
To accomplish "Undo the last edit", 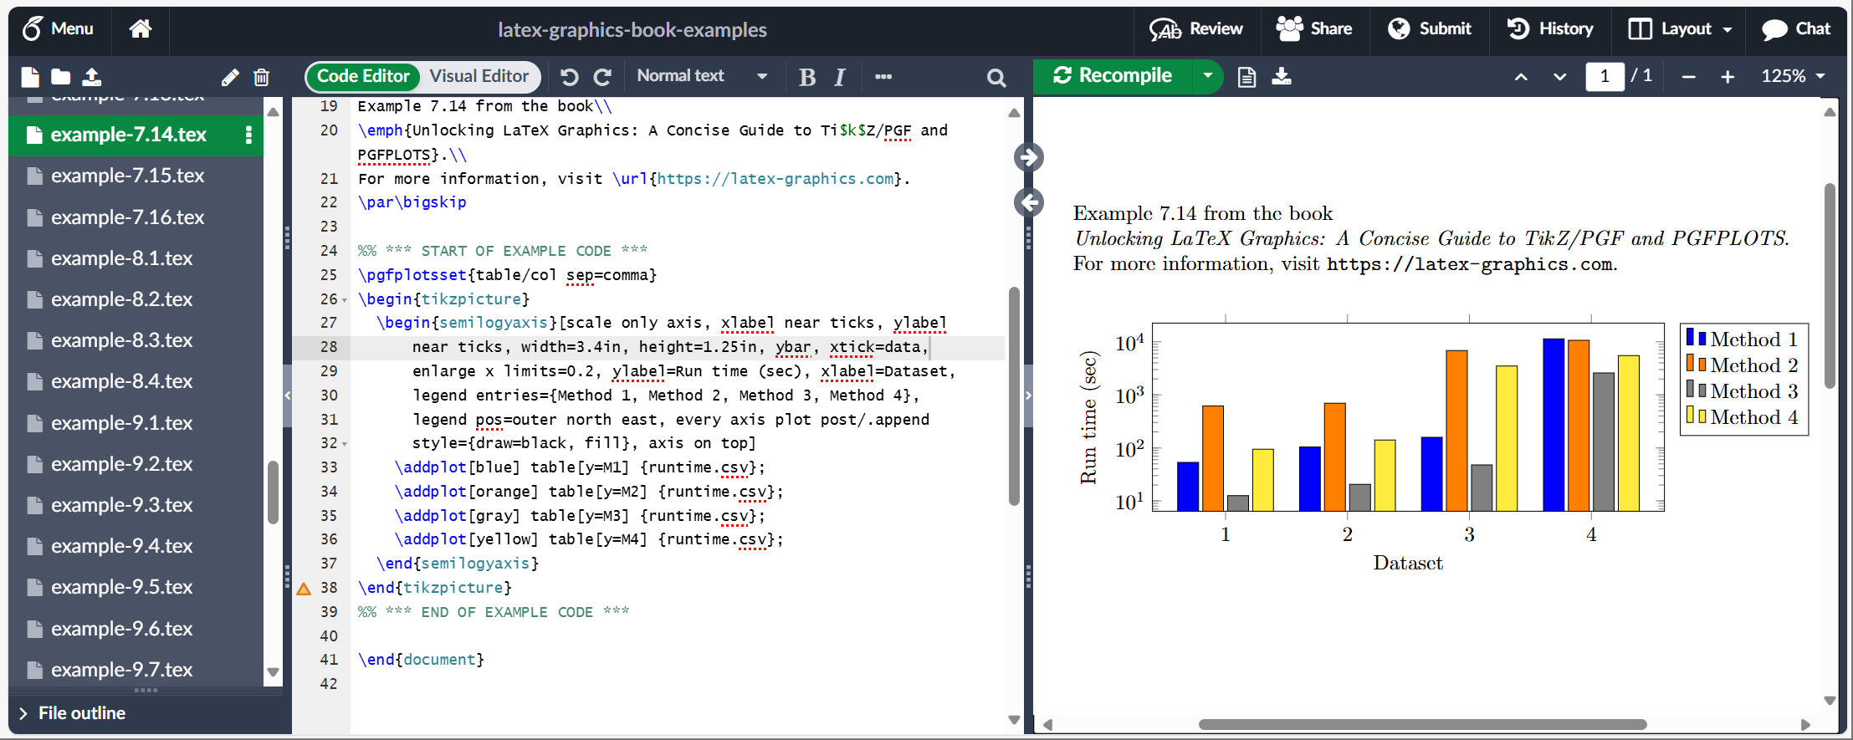I will point(570,78).
